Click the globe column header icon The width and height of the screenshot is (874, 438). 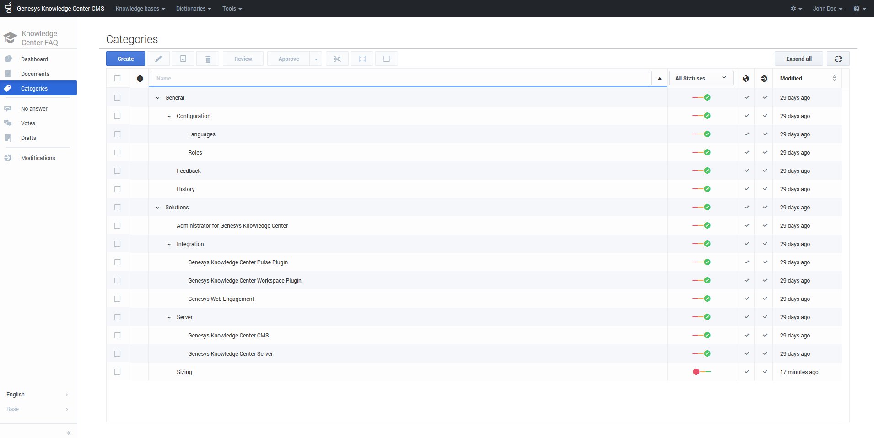(746, 79)
